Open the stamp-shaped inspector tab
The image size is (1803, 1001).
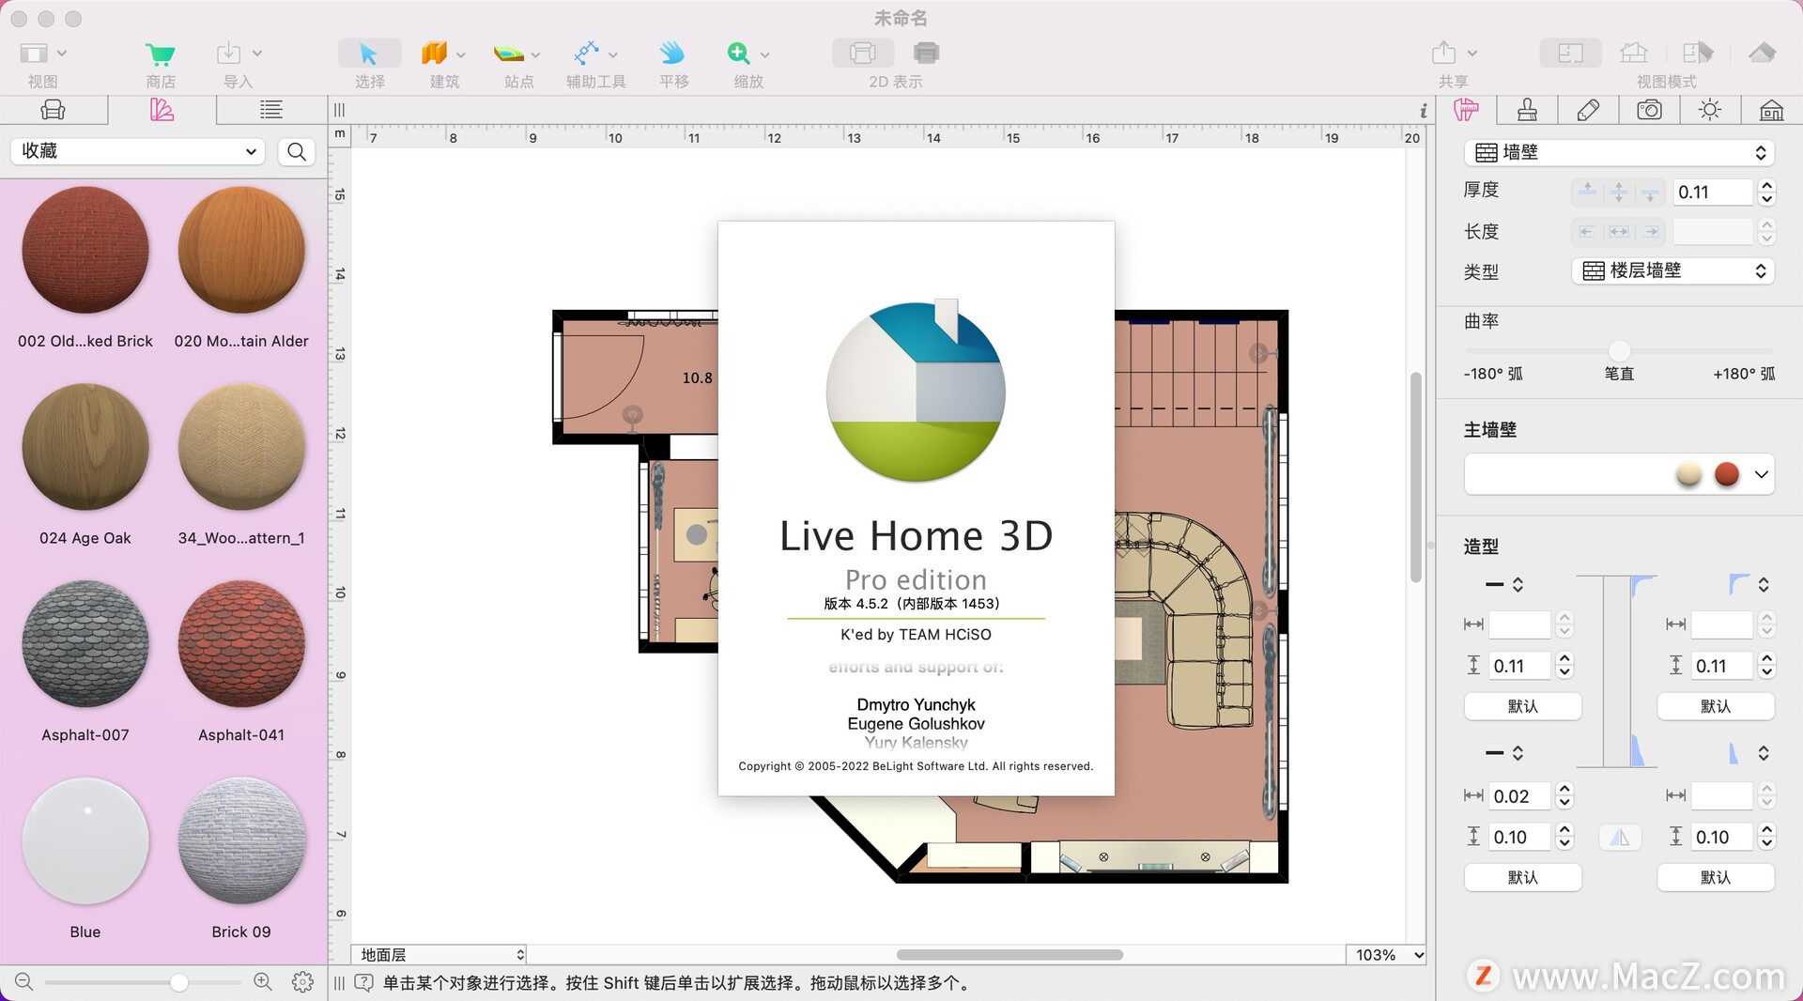[x=1527, y=110]
